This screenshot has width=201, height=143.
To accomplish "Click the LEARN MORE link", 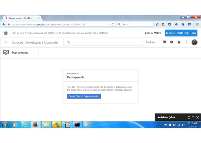I will 153,33.
